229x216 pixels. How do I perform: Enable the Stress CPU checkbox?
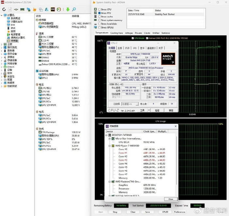point(99,9)
